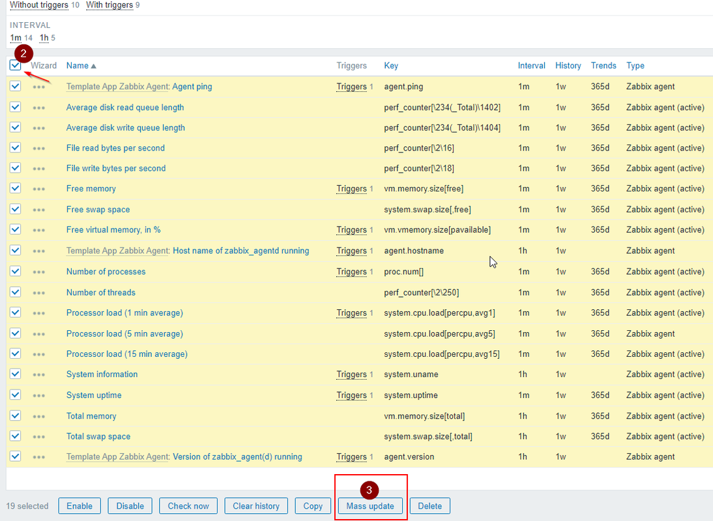Open wizard dots for Free memory row

tap(38, 188)
